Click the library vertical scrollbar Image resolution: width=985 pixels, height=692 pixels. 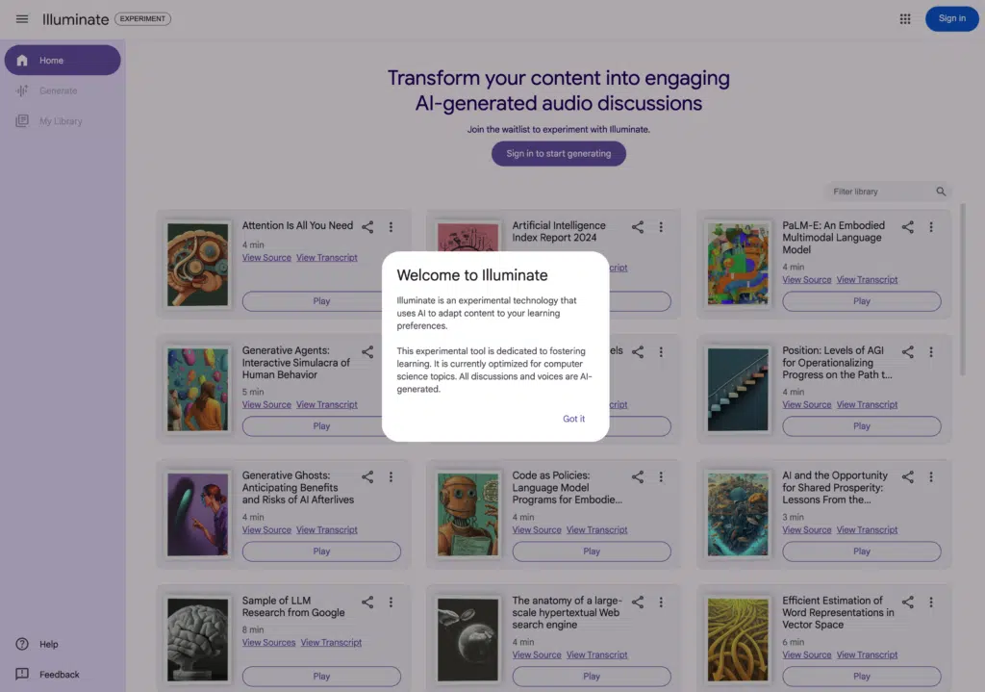pos(962,290)
